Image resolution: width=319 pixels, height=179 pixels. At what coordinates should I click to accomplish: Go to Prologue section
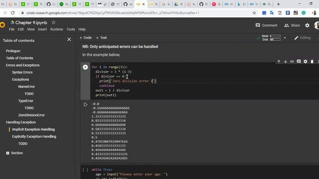pos(13,51)
